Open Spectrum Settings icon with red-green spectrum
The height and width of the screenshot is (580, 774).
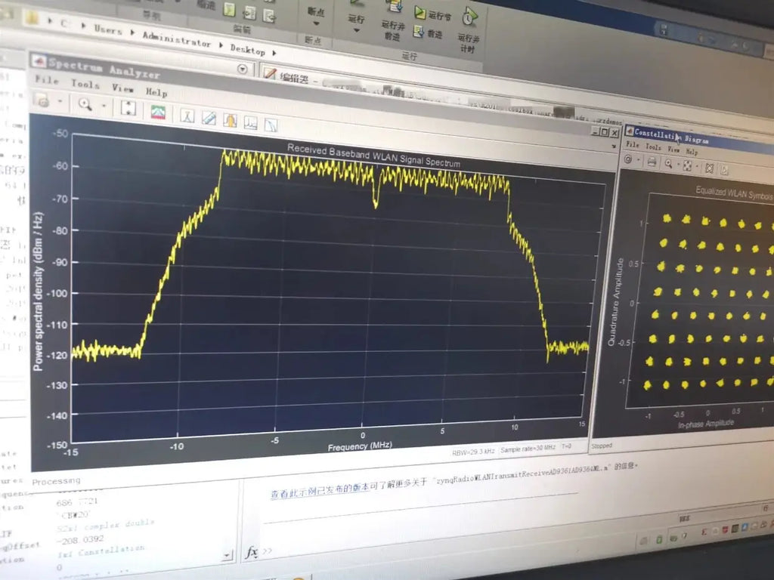pyautogui.click(x=159, y=112)
